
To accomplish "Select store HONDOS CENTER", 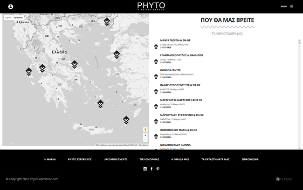I will pyautogui.click(x=170, y=70).
